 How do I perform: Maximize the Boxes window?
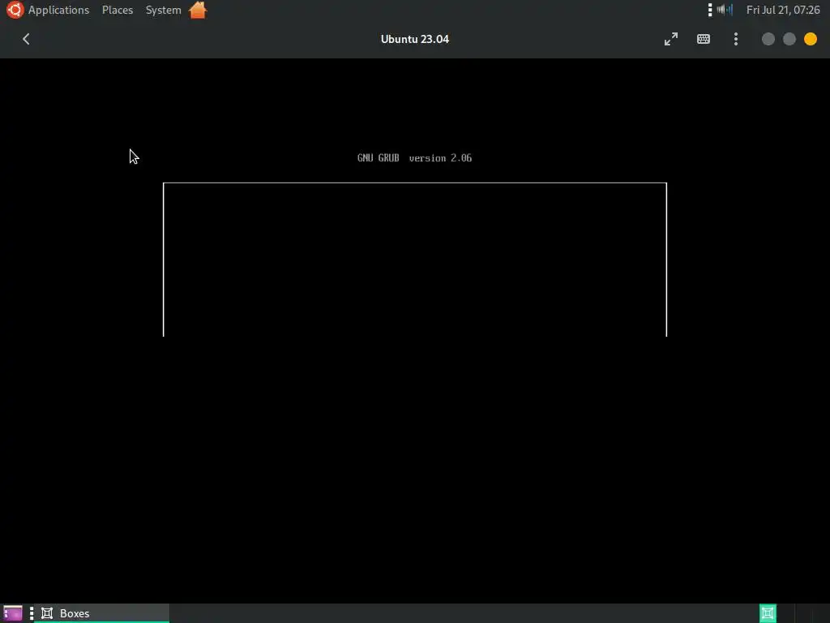pyautogui.click(x=789, y=39)
